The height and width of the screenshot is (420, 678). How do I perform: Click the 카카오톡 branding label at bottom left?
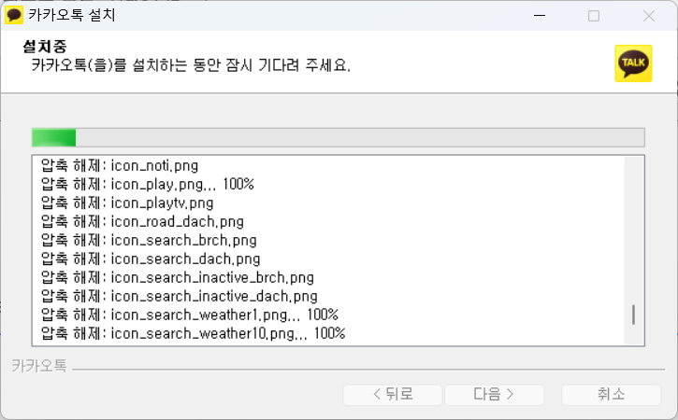39,366
